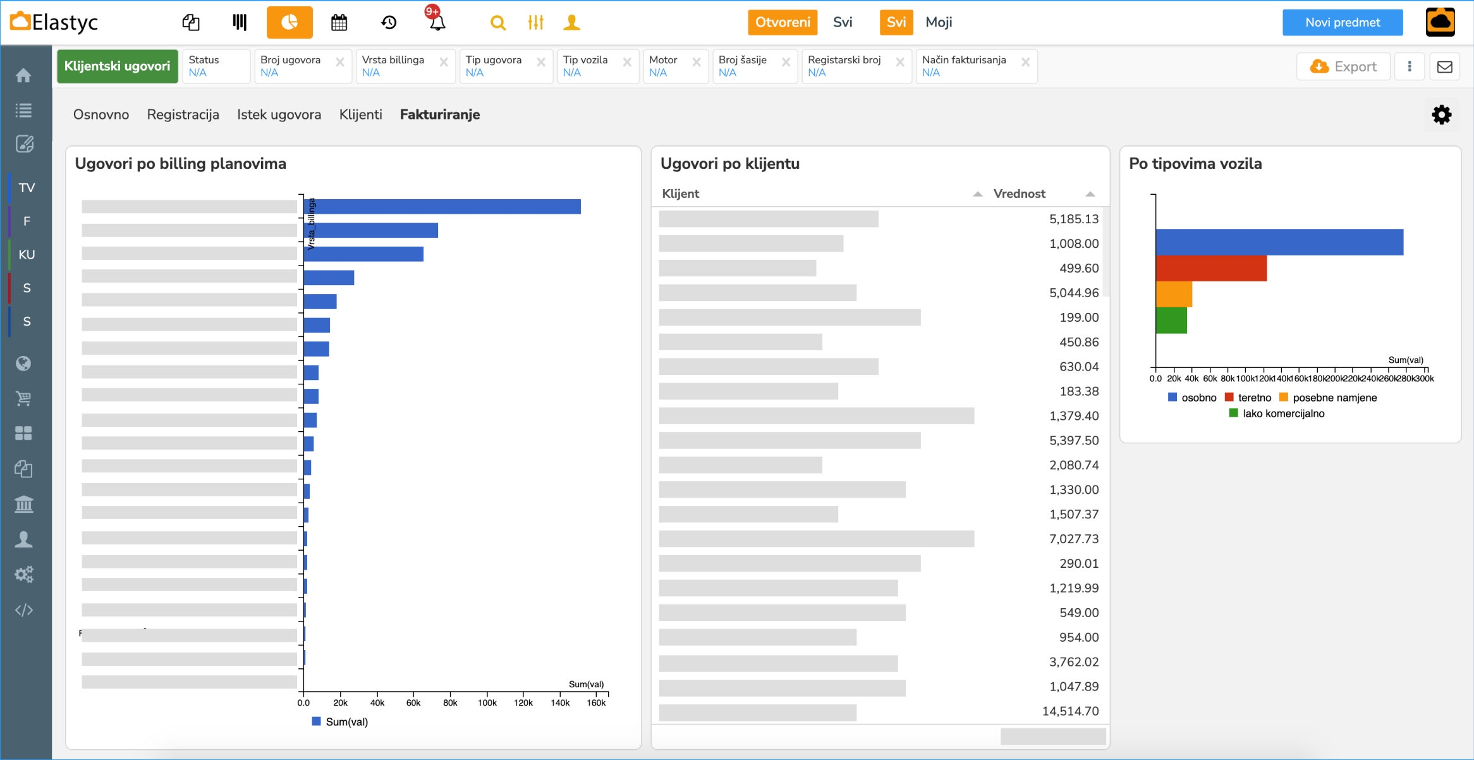Screen dimensions: 1474x760
Task: Remove the Tip vozila filter
Action: point(627,62)
